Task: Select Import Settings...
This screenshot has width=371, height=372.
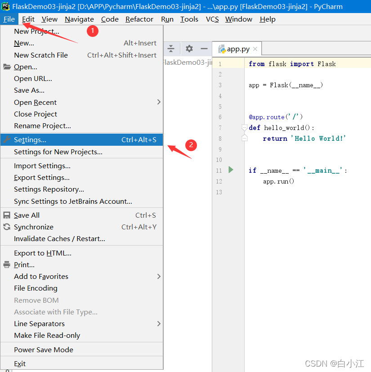Action: point(81,166)
